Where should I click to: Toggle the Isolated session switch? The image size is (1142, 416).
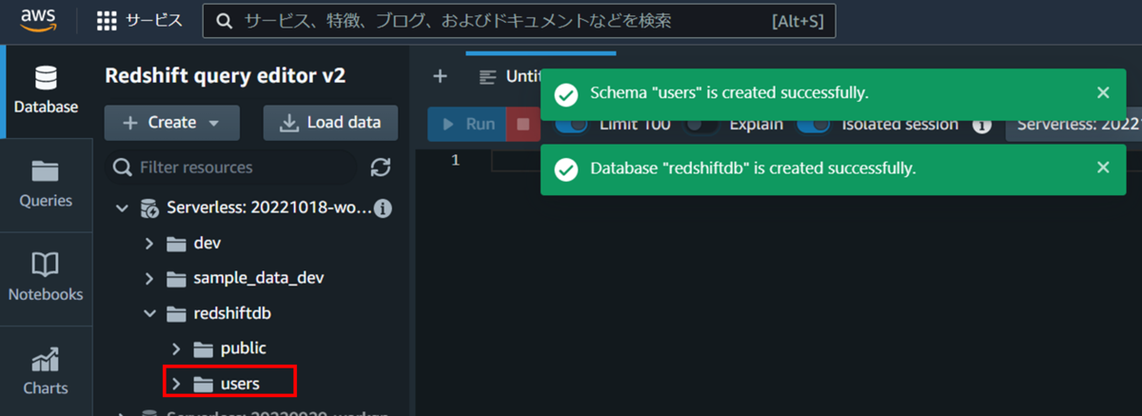click(814, 125)
